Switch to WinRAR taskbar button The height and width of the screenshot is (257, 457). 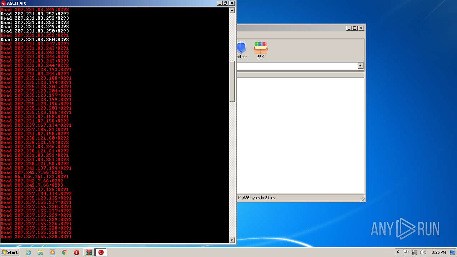point(89,252)
